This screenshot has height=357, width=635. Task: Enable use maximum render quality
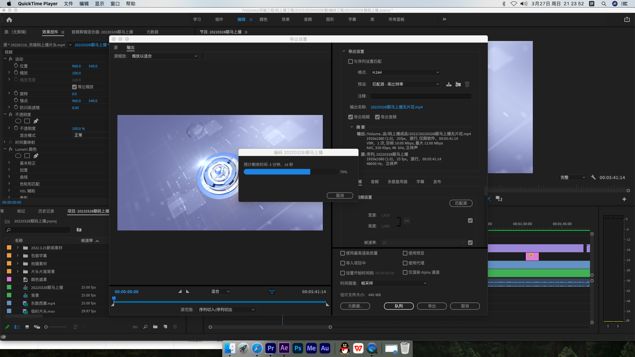343,253
